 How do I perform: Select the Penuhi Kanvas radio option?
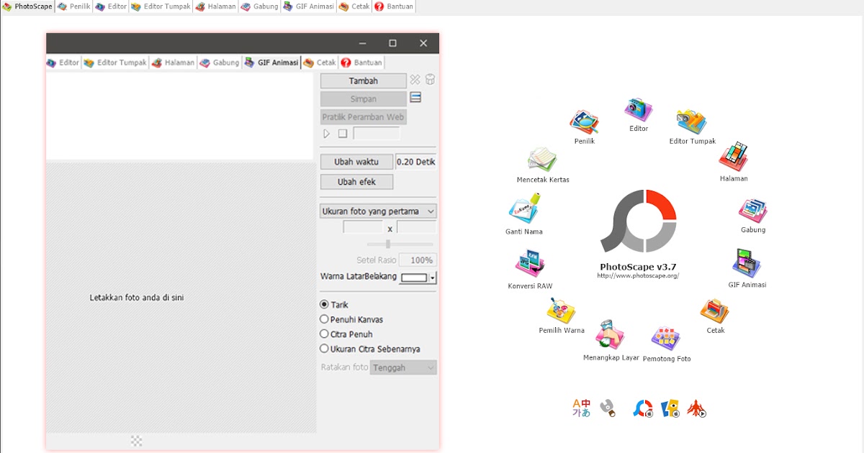click(x=324, y=319)
